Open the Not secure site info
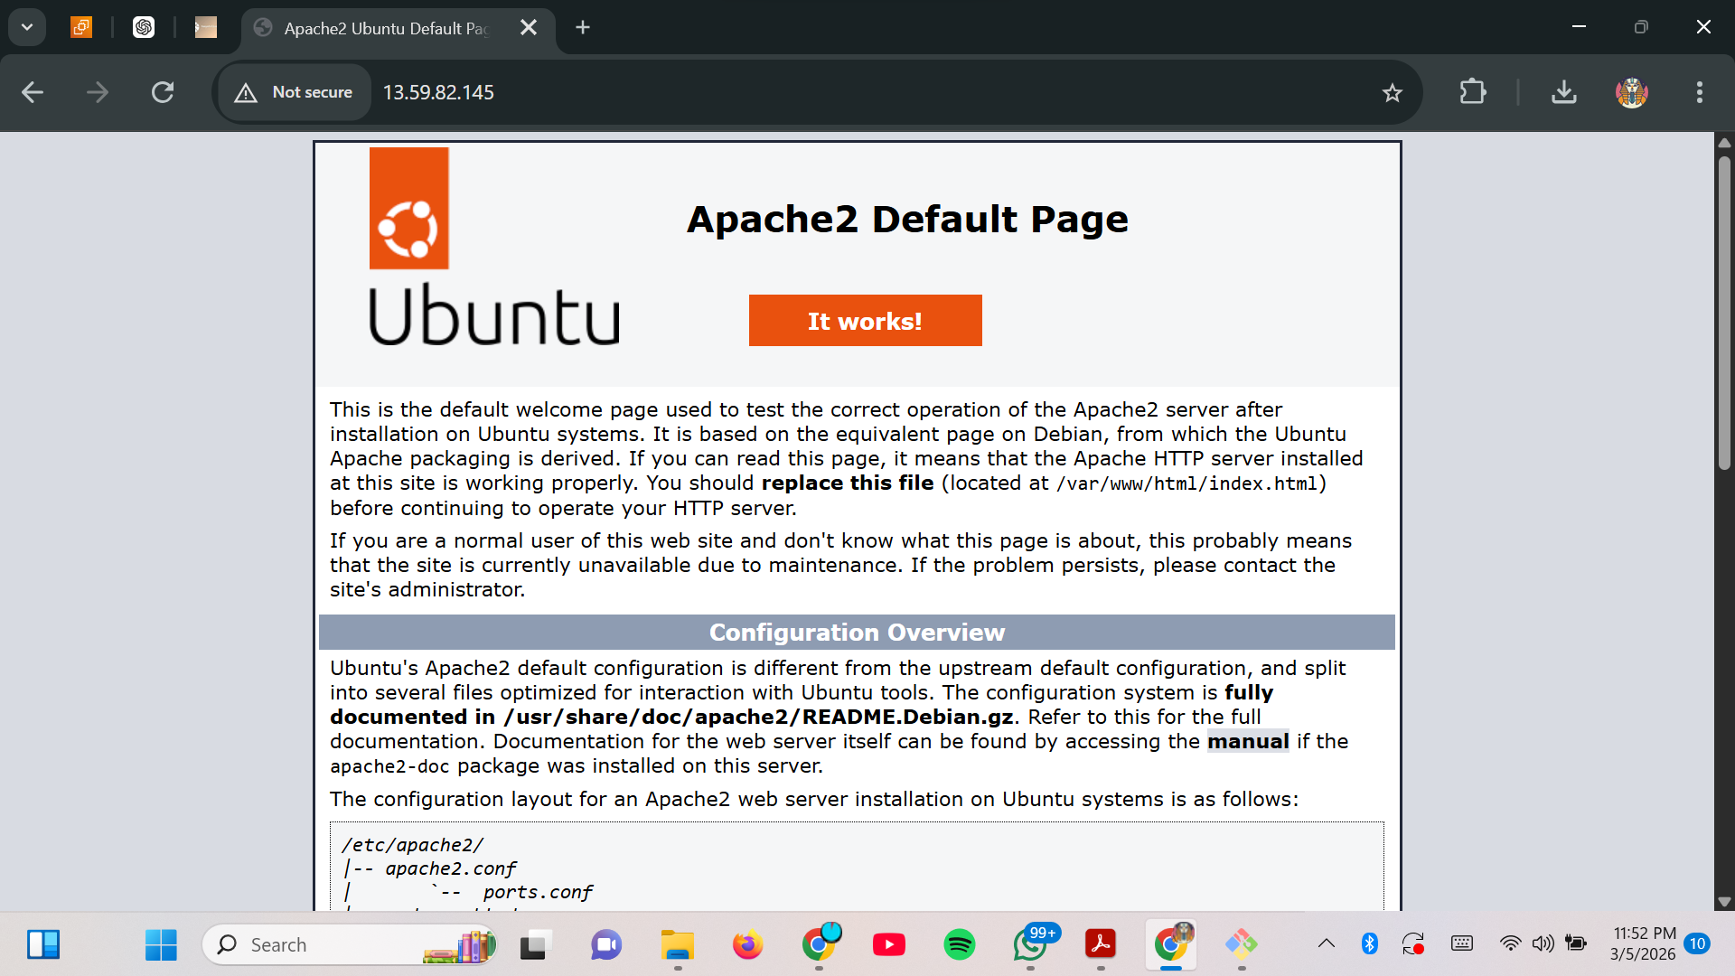The image size is (1735, 976). coord(295,92)
